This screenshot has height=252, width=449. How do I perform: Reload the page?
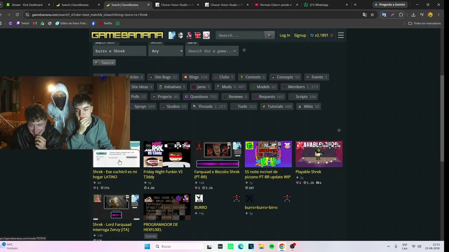point(17,15)
